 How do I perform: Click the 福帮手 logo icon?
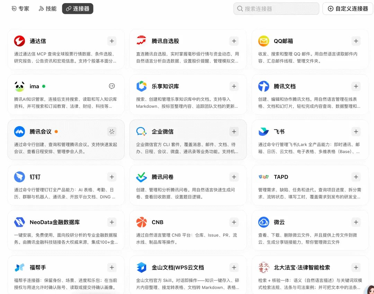19,268
